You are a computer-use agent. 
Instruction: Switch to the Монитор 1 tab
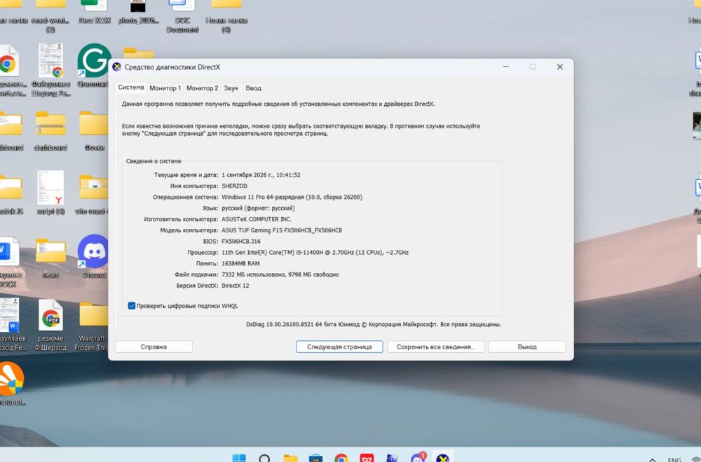[x=165, y=88]
